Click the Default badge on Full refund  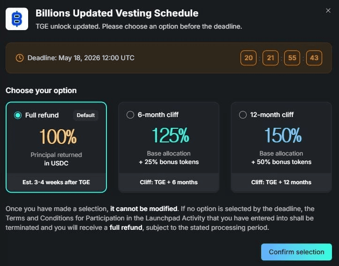(x=86, y=115)
